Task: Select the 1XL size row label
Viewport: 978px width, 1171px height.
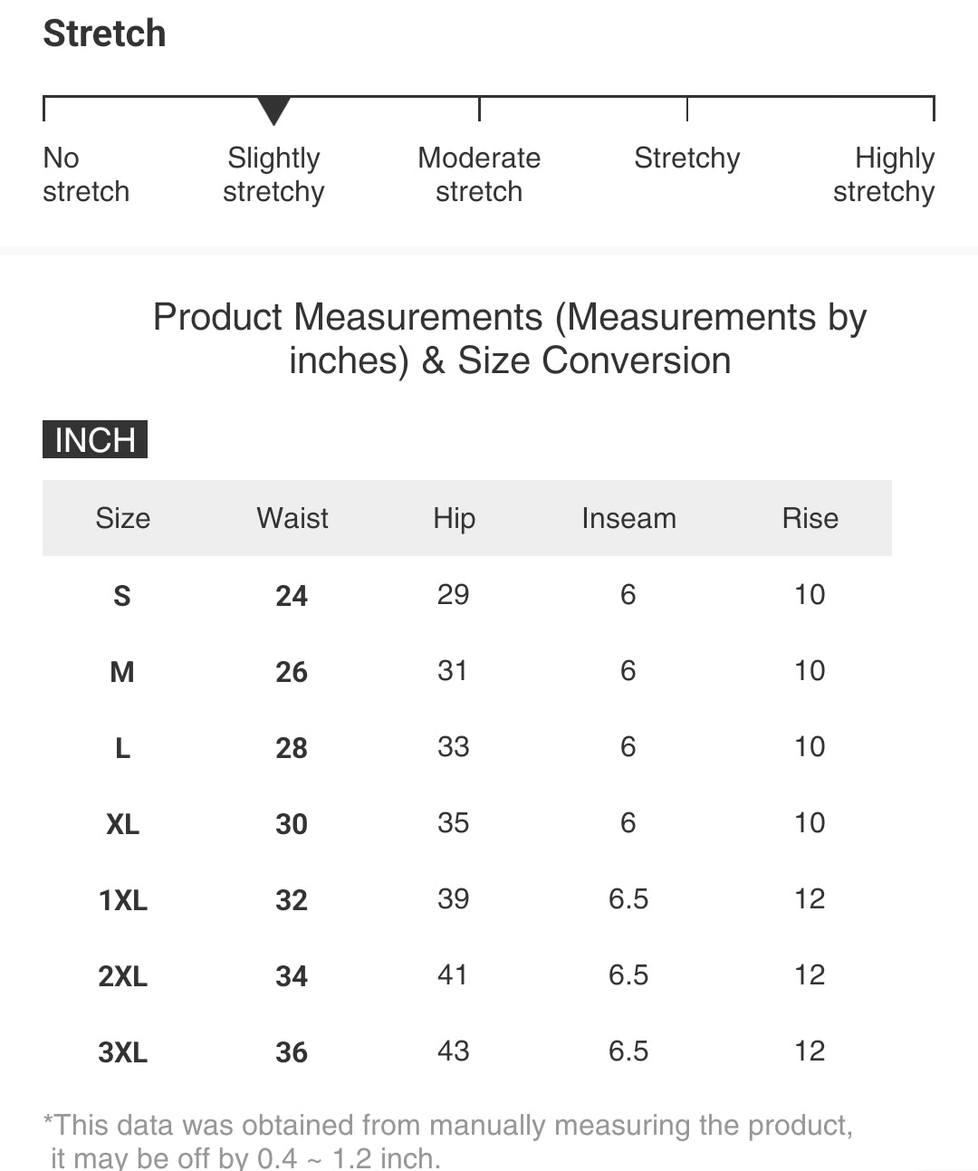Action: click(122, 900)
